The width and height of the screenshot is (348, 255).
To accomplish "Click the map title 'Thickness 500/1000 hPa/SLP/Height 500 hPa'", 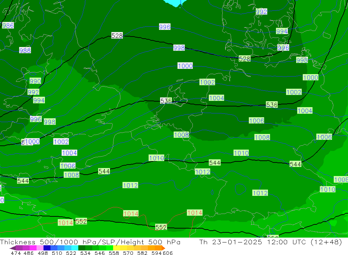I will 90,242.
